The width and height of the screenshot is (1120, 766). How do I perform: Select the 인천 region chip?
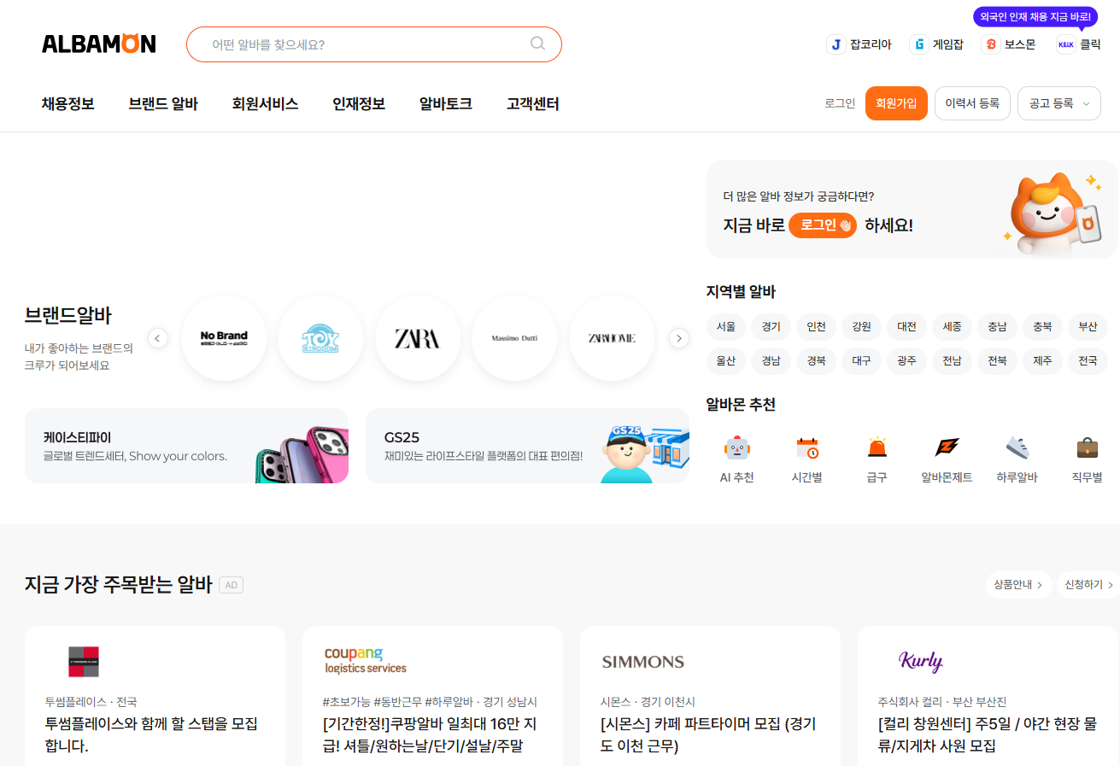tap(817, 327)
